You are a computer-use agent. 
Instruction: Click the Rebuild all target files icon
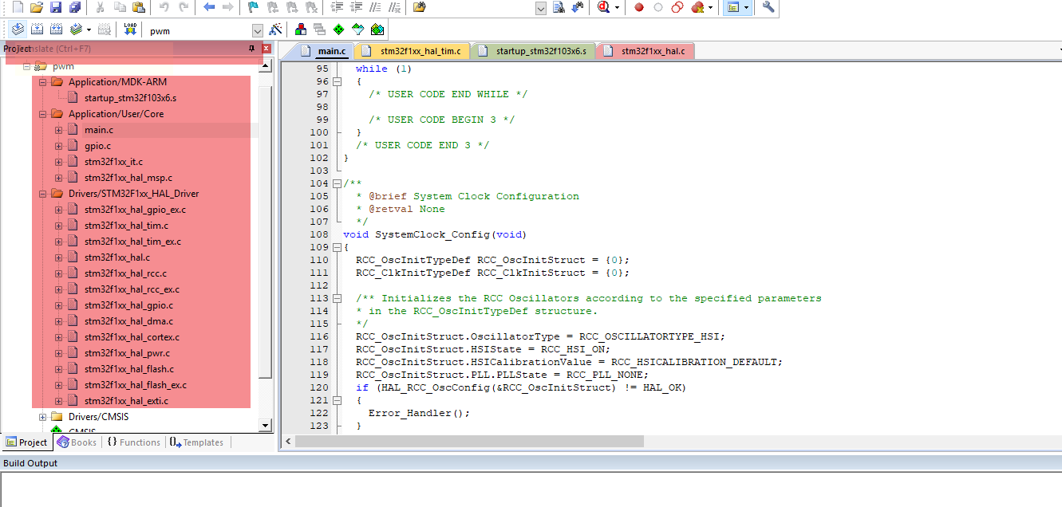coord(56,29)
